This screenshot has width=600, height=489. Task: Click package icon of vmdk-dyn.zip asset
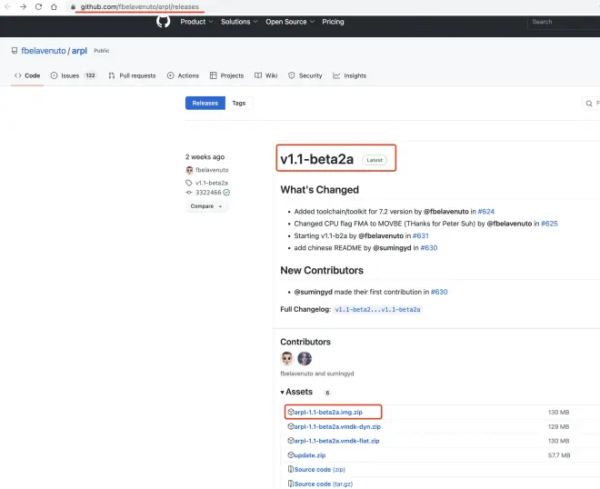click(x=291, y=426)
